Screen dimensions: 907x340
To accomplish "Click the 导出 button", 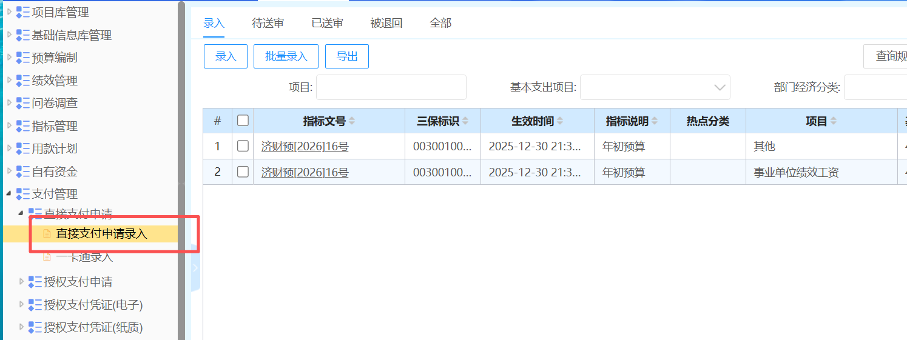I will click(347, 56).
